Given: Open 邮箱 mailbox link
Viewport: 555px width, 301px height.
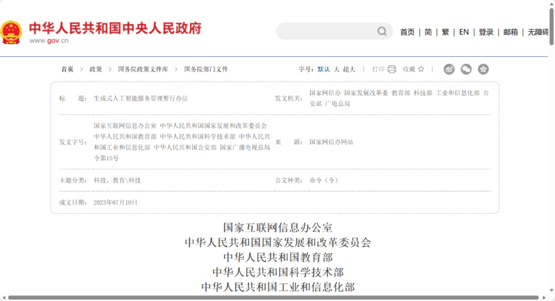Looking at the screenshot, I should click(511, 32).
